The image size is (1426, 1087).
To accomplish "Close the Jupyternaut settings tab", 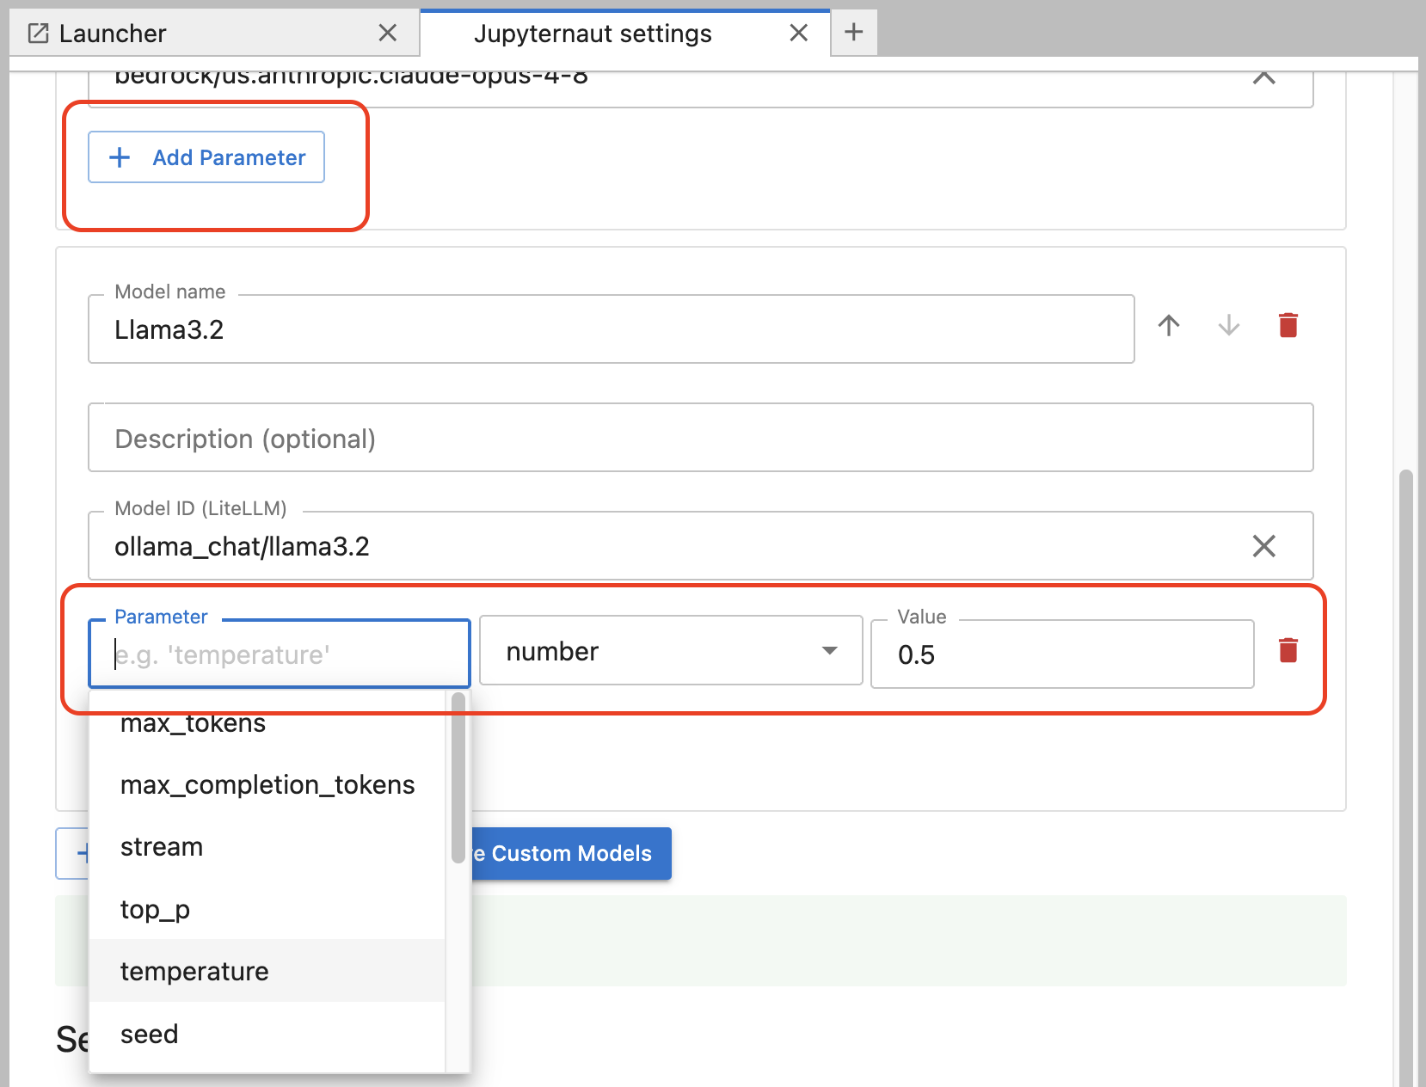I will coord(798,33).
